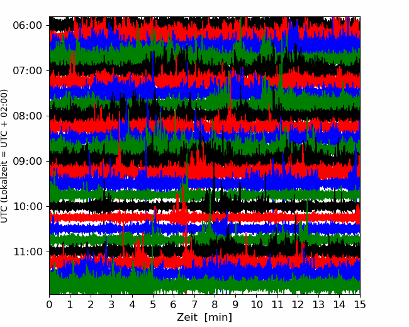Click the x-axis tick label 2
409x327 pixels.
pyautogui.click(x=91, y=304)
